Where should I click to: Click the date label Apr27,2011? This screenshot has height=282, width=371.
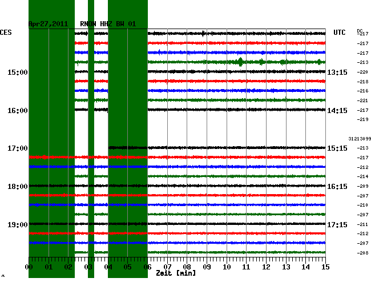click(x=48, y=24)
